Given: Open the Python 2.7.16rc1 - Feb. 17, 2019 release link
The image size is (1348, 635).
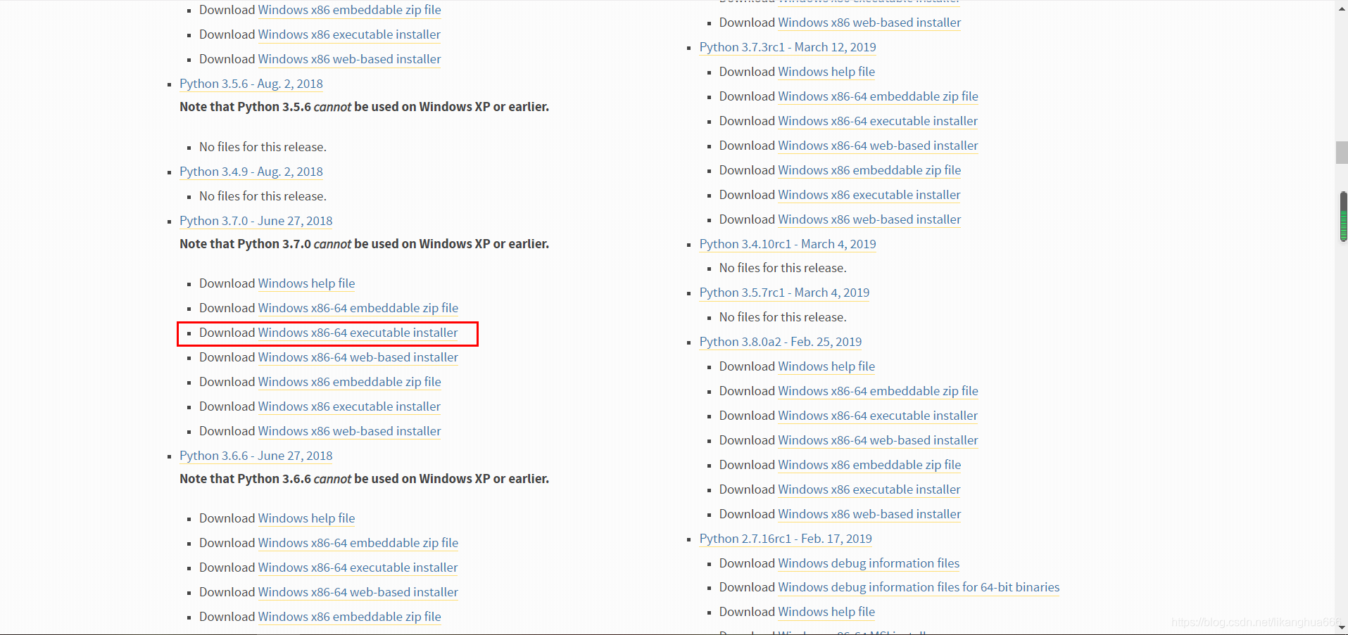Looking at the screenshot, I should 786,539.
